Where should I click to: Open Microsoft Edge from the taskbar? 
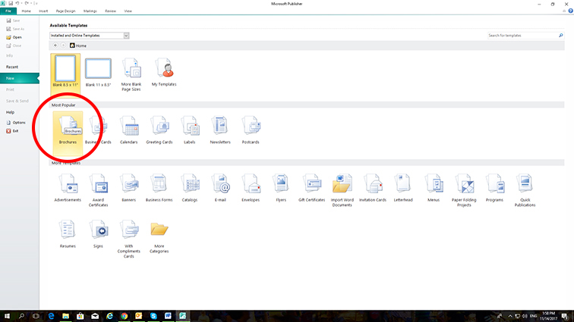point(52,316)
